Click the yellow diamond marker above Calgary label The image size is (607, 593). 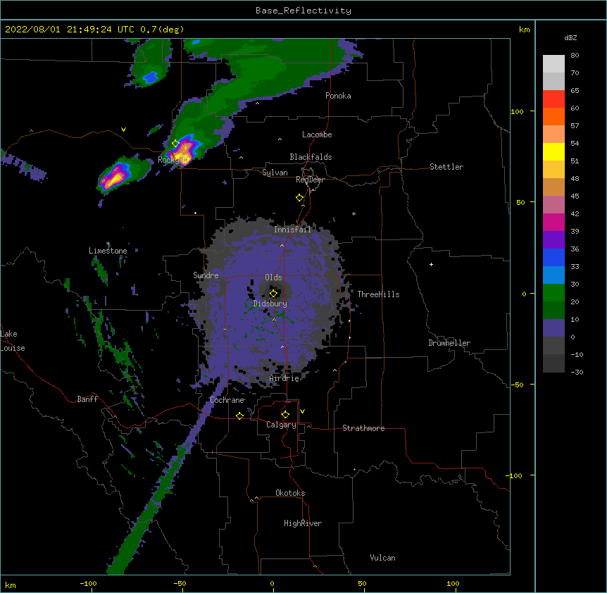click(x=285, y=415)
